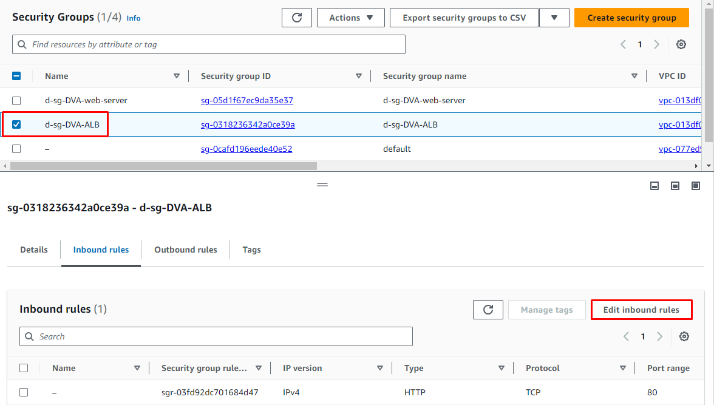The height and width of the screenshot is (405, 714).
Task: Refresh the inbound rules table
Action: tap(488, 310)
